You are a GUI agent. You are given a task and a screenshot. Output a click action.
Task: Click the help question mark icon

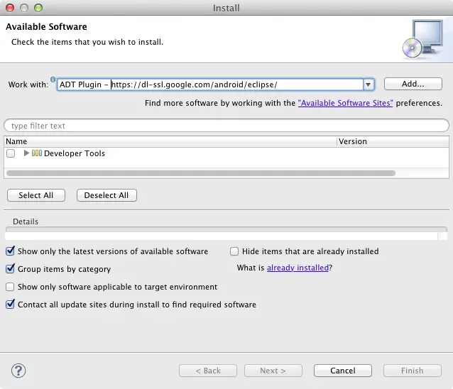18,371
